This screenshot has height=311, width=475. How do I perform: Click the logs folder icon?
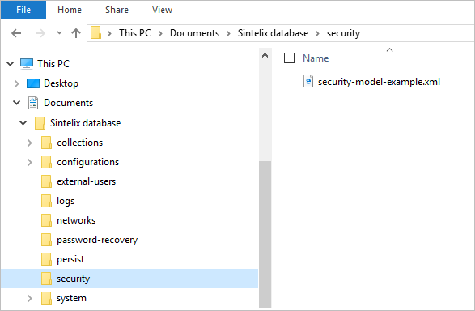pos(46,201)
